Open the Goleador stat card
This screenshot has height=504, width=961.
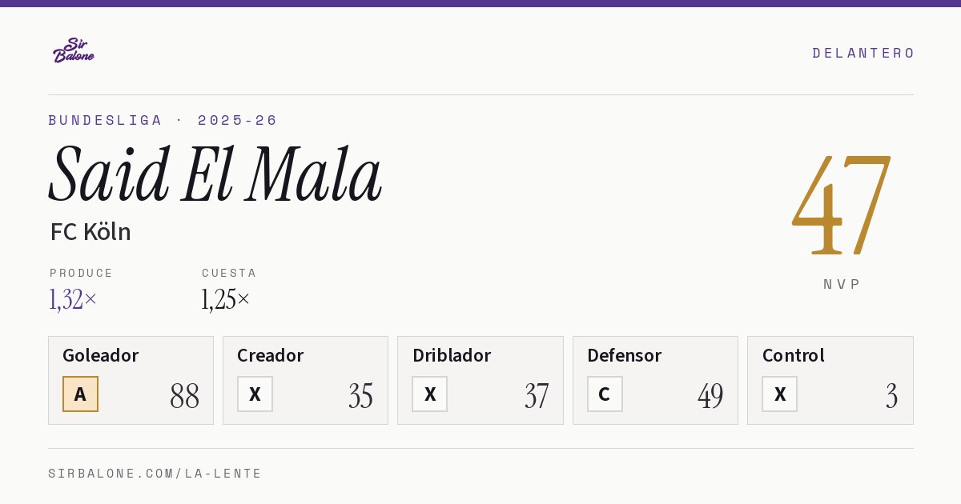pyautogui.click(x=131, y=380)
